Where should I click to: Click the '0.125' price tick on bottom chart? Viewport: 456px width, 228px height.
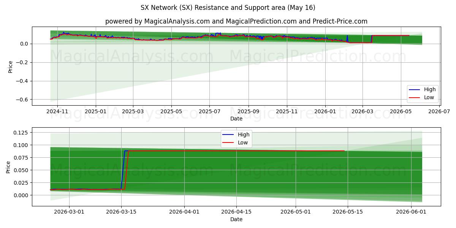tap(22, 133)
